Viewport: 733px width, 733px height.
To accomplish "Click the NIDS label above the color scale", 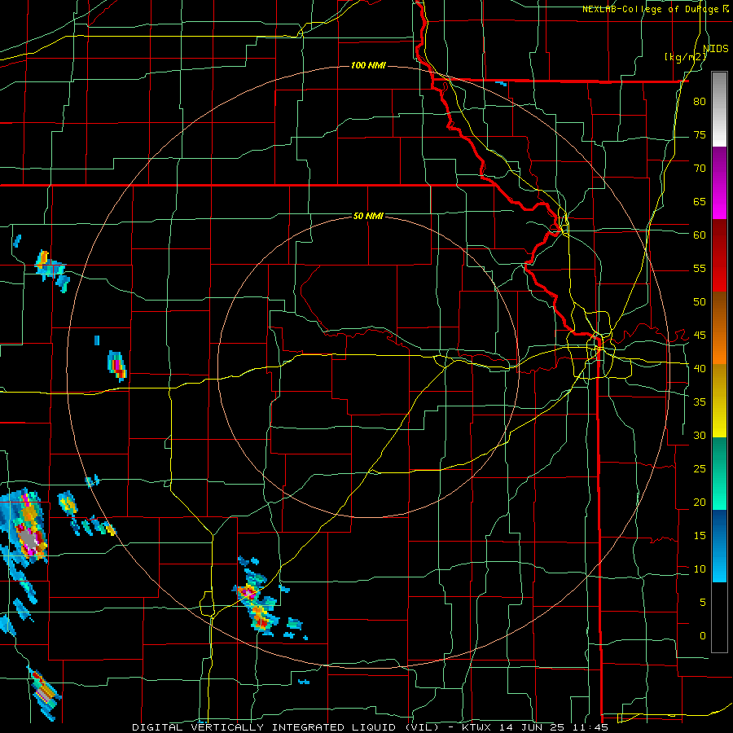I will tap(716, 49).
